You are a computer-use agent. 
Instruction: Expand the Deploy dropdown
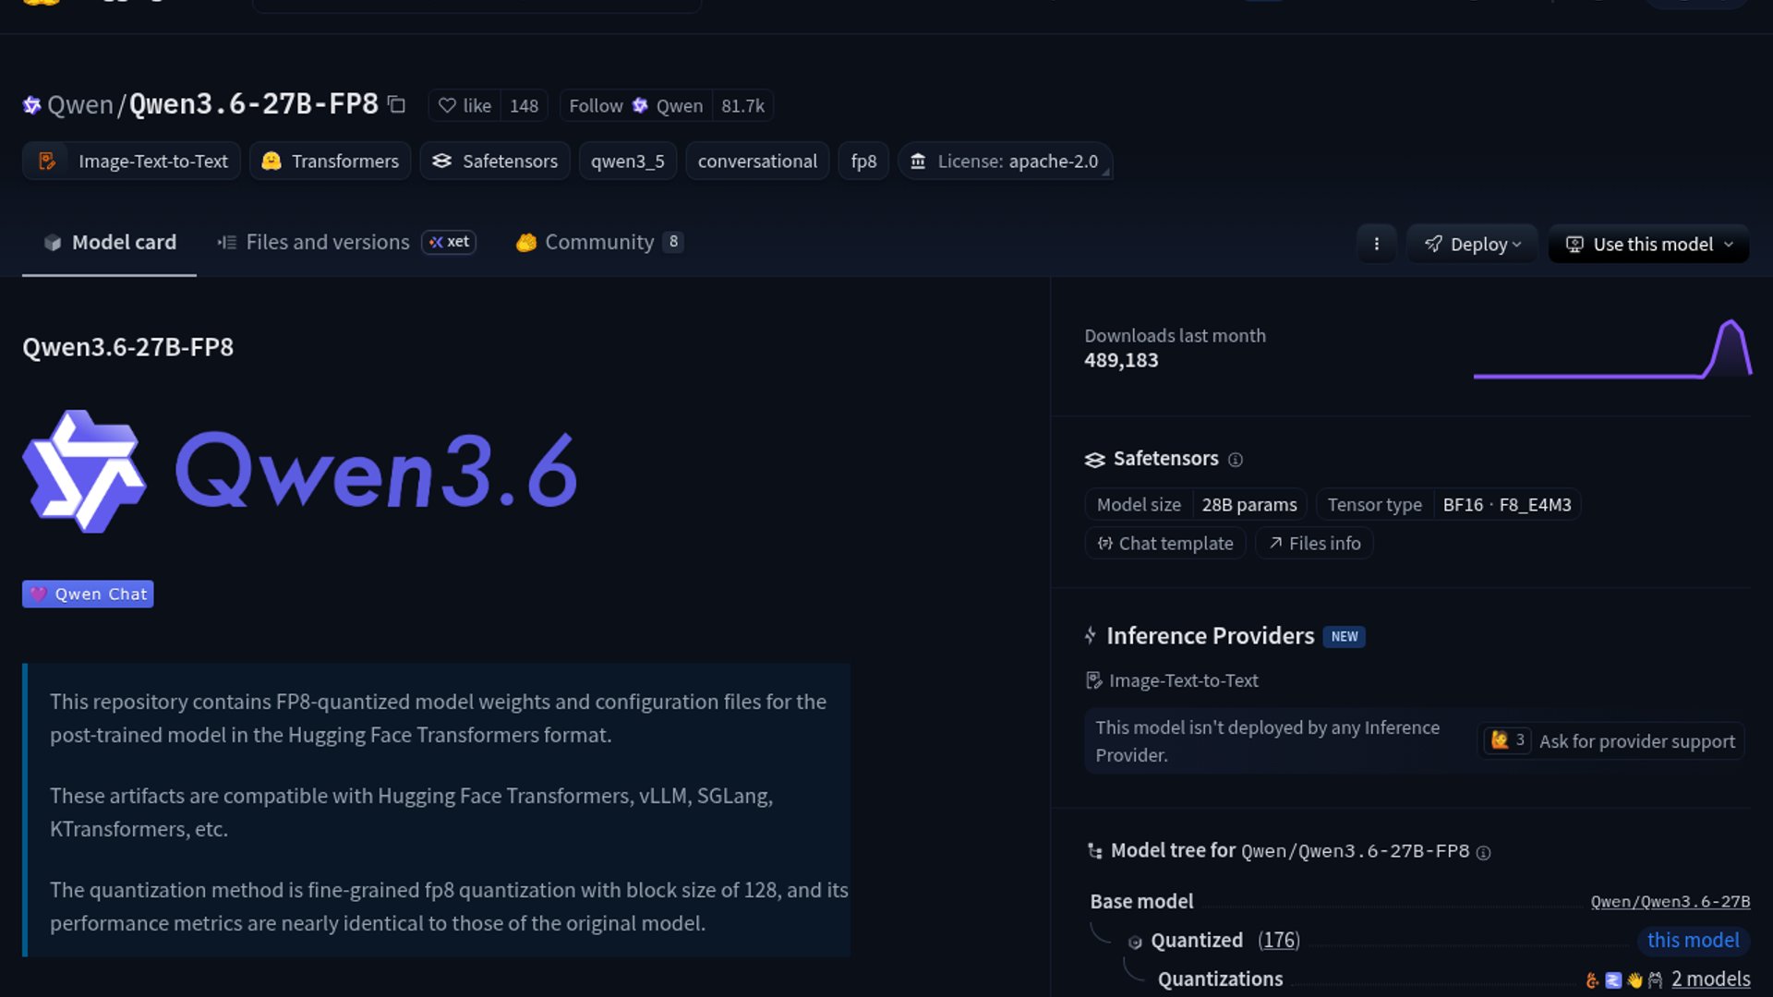tap(1472, 245)
